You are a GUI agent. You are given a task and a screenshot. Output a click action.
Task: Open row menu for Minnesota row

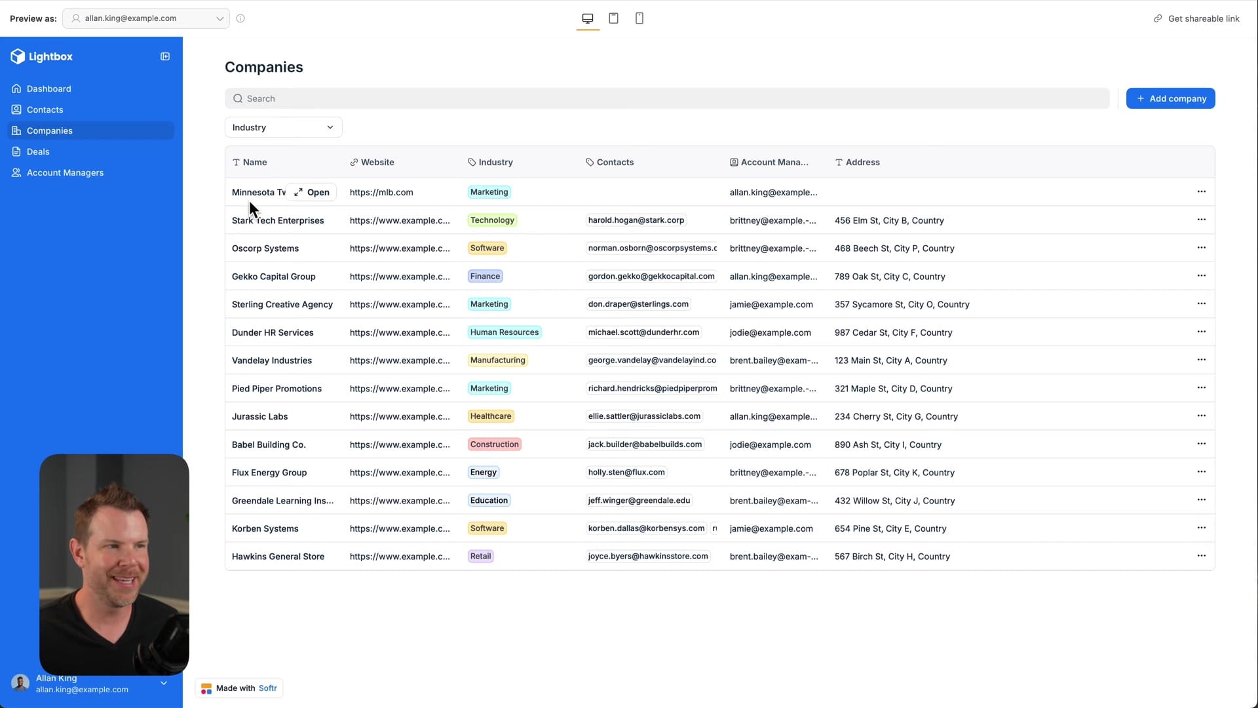click(1201, 191)
